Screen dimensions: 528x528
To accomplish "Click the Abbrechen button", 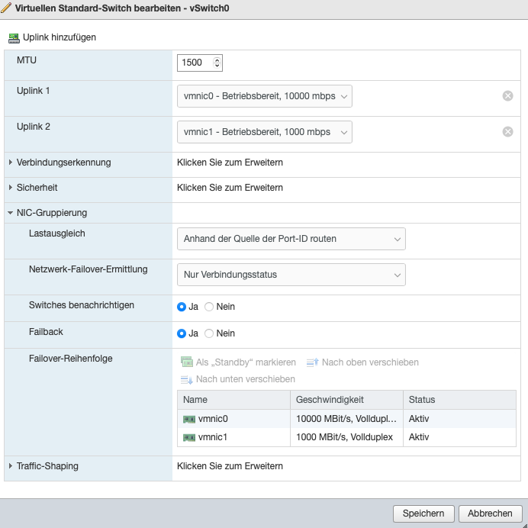I will (x=491, y=514).
